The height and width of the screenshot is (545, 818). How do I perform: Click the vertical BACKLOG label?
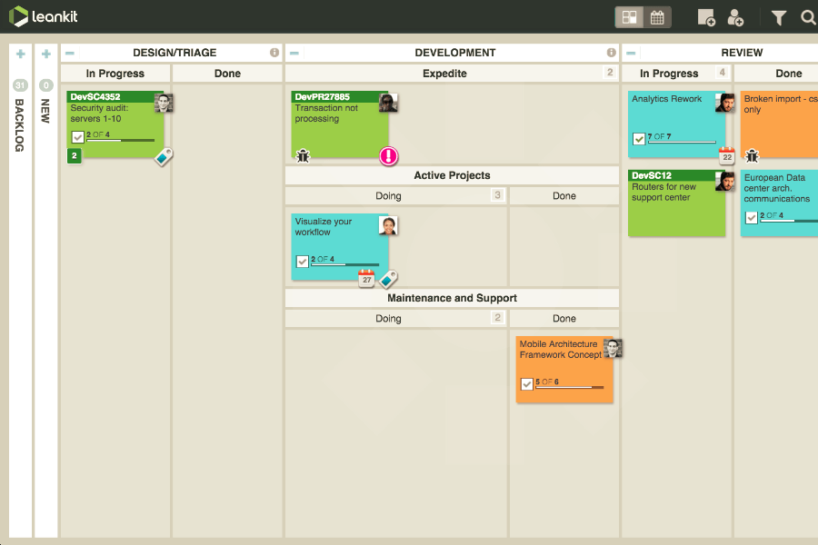pos(20,125)
